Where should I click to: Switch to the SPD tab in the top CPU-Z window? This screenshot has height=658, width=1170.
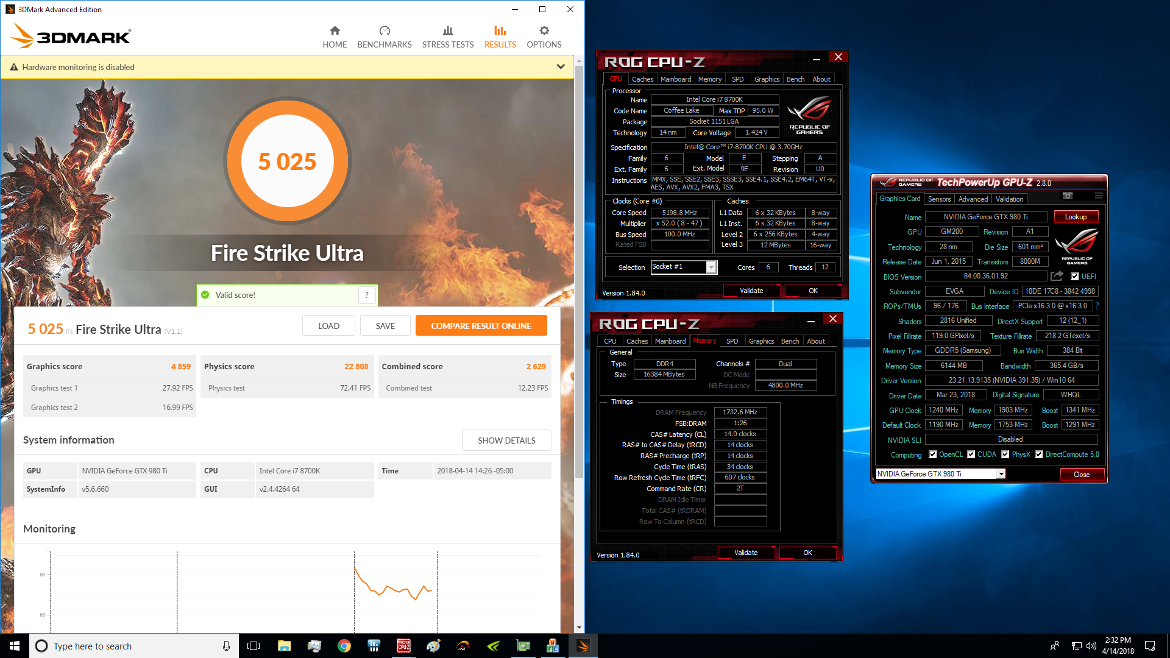(737, 79)
